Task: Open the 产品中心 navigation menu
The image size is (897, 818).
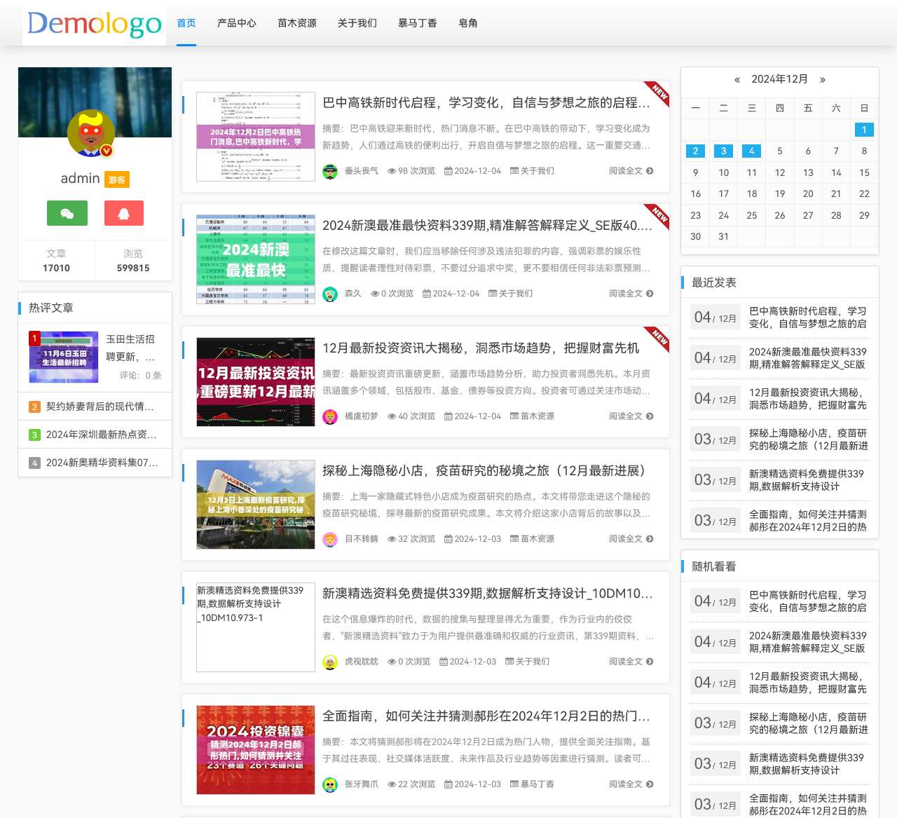Action: [237, 23]
